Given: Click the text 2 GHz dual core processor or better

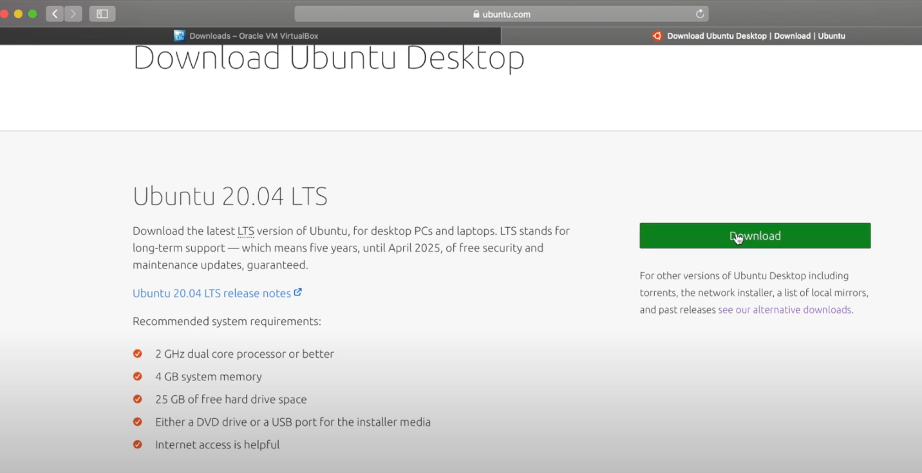Looking at the screenshot, I should click(x=245, y=354).
